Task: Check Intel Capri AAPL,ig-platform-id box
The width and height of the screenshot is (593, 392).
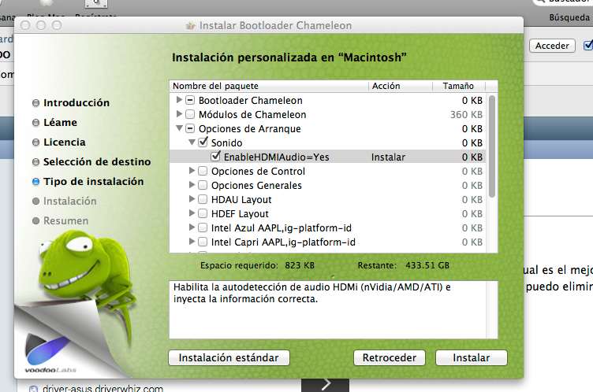Action: [x=203, y=242]
